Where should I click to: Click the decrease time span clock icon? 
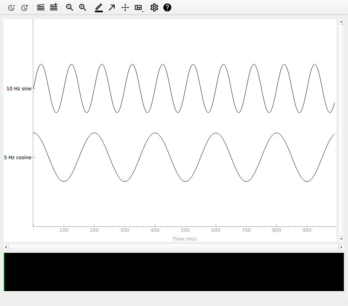coord(11,7)
